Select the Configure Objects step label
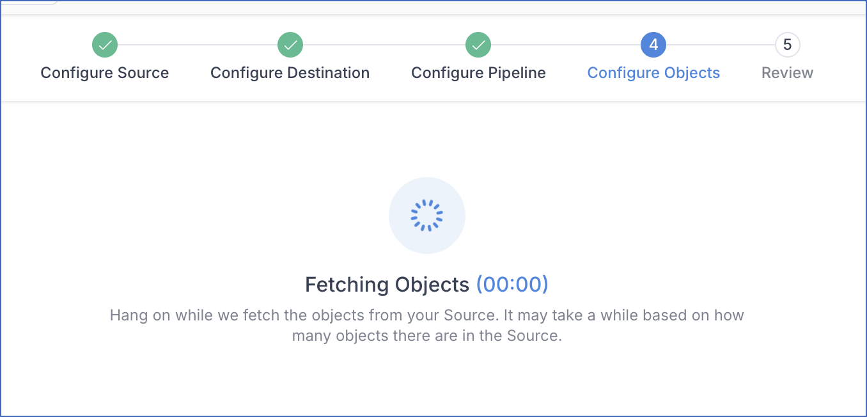This screenshot has height=417, width=867. (x=653, y=73)
